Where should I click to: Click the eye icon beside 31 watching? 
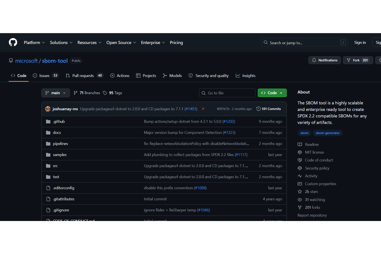pos(300,200)
